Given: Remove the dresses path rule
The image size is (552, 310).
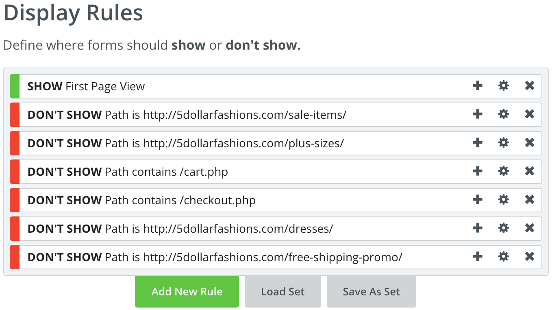Looking at the screenshot, I should pos(530,228).
